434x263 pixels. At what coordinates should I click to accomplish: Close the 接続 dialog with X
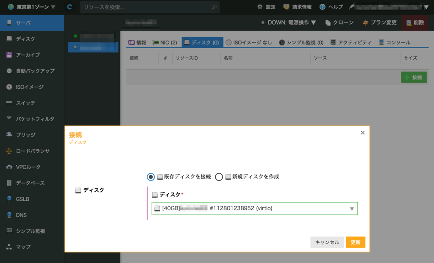[363, 133]
